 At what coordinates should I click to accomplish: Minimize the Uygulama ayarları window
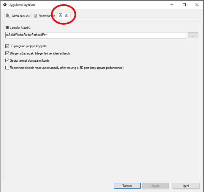pyautogui.click(x=171, y=5)
